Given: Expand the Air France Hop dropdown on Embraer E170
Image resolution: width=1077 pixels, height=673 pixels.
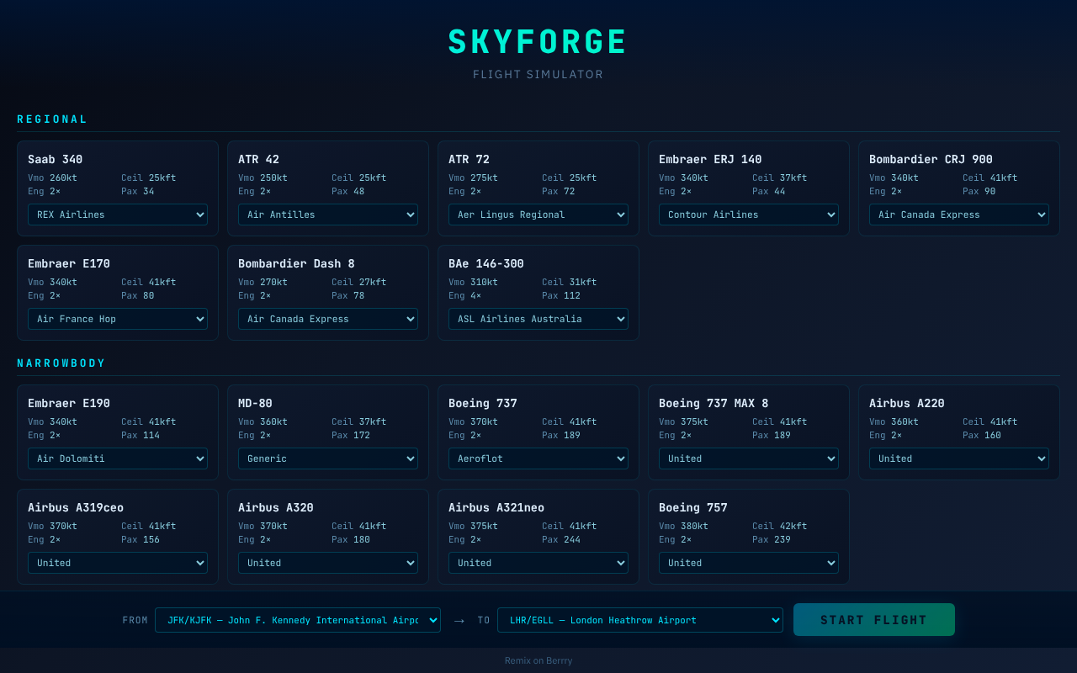Looking at the screenshot, I should click(x=117, y=319).
